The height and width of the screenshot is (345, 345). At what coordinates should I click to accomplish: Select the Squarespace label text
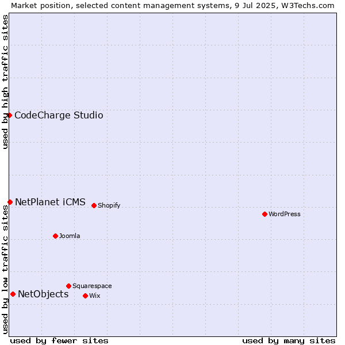(x=92, y=286)
